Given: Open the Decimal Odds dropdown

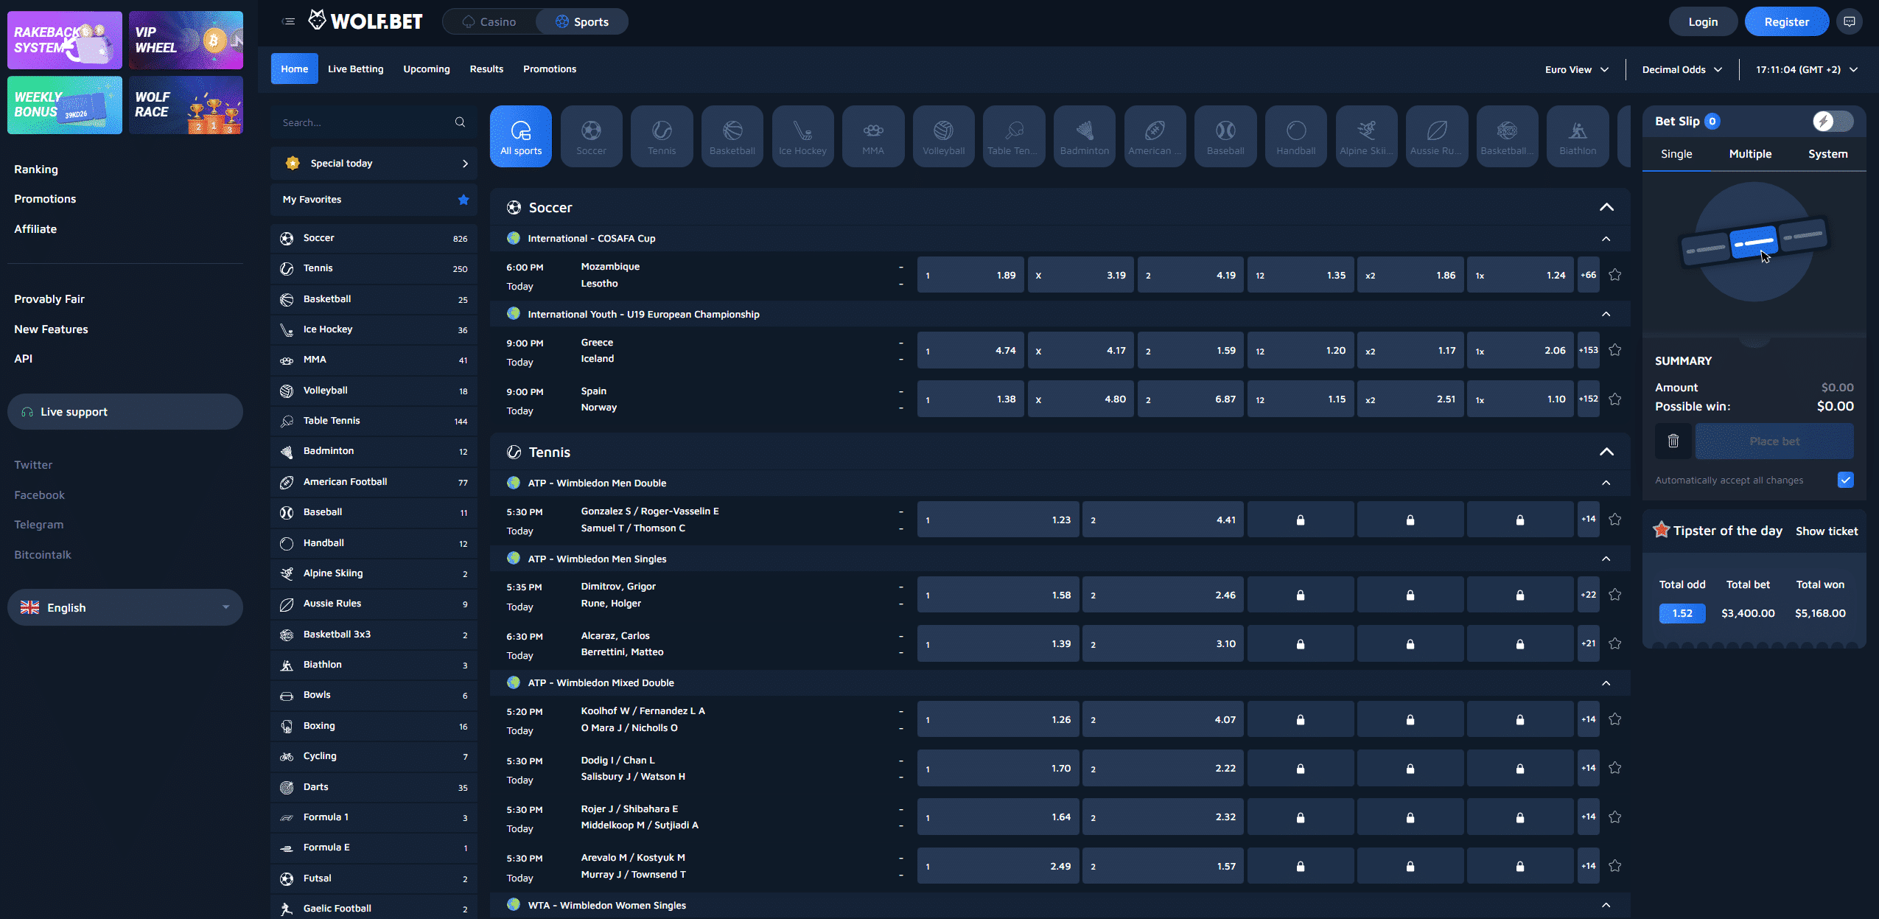Looking at the screenshot, I should pos(1682,69).
